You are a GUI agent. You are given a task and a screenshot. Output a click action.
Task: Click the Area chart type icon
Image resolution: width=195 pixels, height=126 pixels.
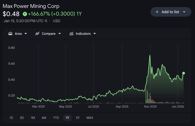point(10,33)
